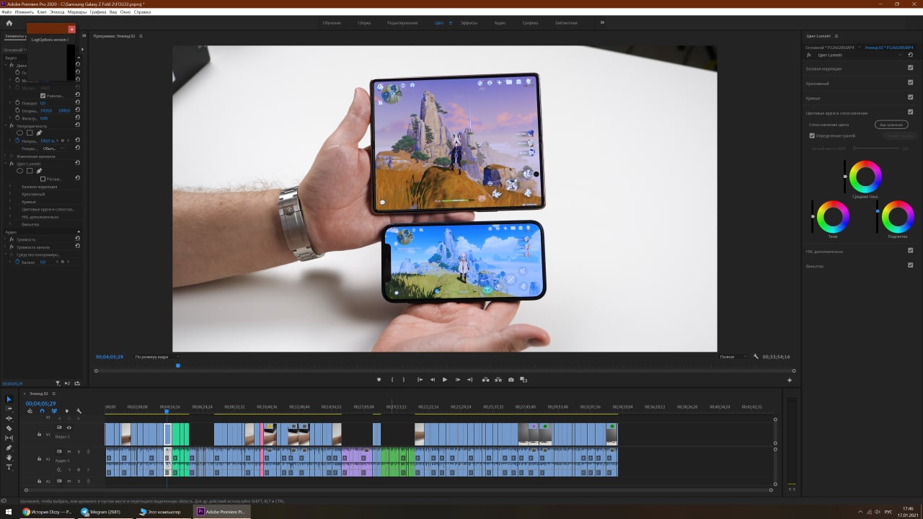
Task: Expand workspaces overflow chevron
Action: (602, 23)
